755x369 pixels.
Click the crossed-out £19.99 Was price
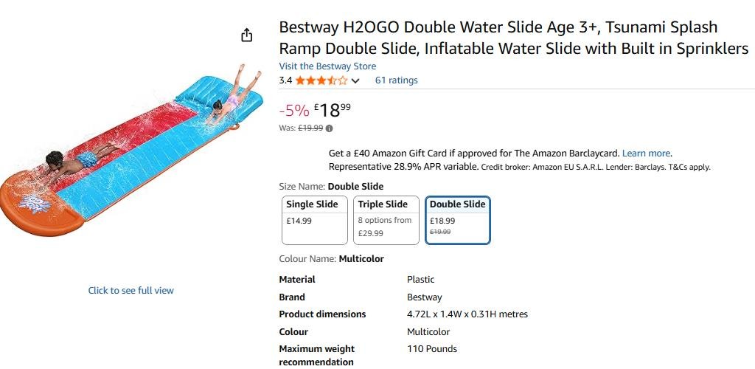310,128
